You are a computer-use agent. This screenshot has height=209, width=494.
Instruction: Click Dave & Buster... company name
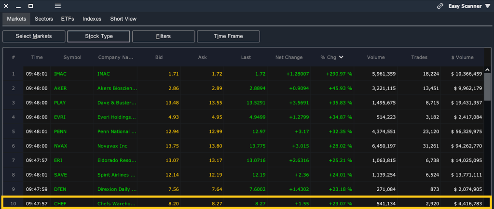(117, 103)
